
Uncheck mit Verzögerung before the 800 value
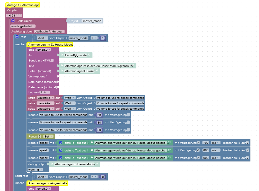(x=198, y=150)
